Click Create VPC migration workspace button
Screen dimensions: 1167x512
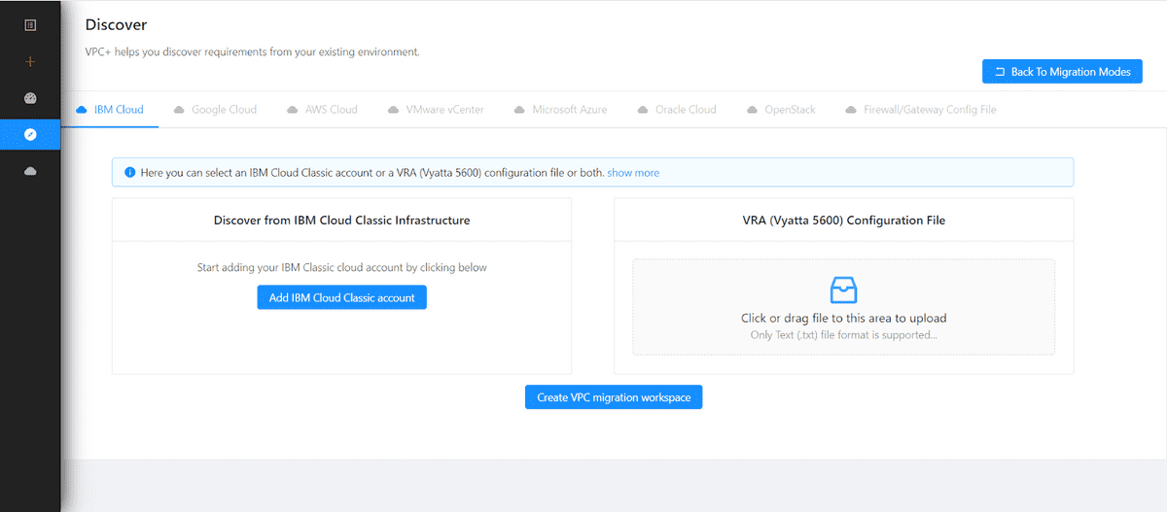click(614, 397)
